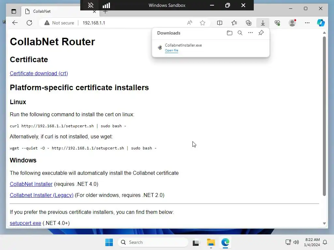
Task: Open the split screen icon
Action: [220, 23]
